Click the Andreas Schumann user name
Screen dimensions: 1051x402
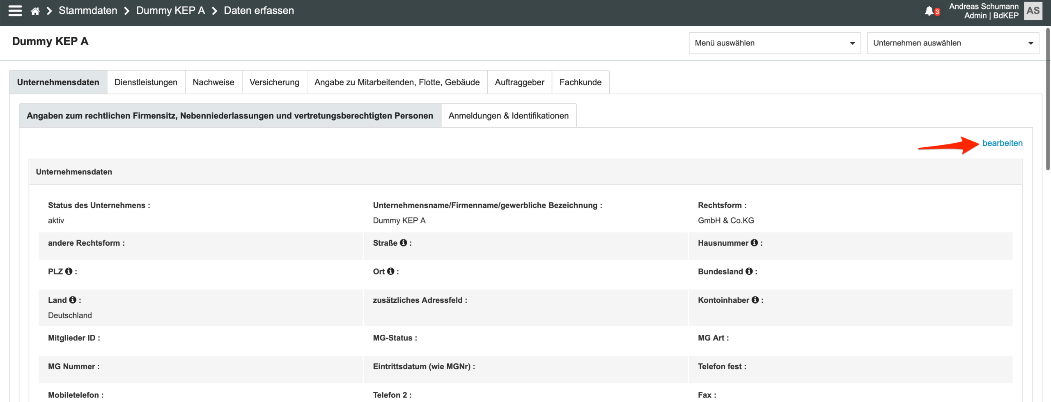click(x=984, y=7)
